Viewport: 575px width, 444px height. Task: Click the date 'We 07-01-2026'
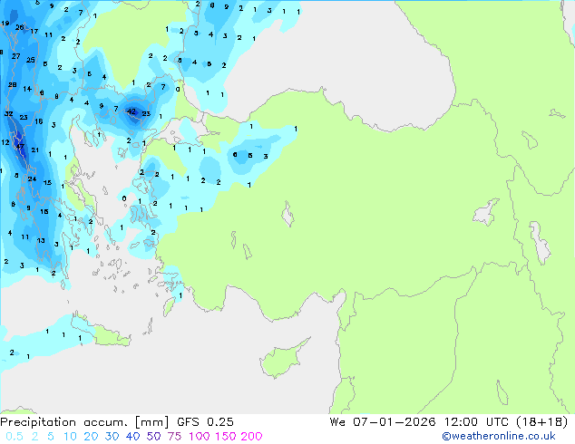point(383,422)
